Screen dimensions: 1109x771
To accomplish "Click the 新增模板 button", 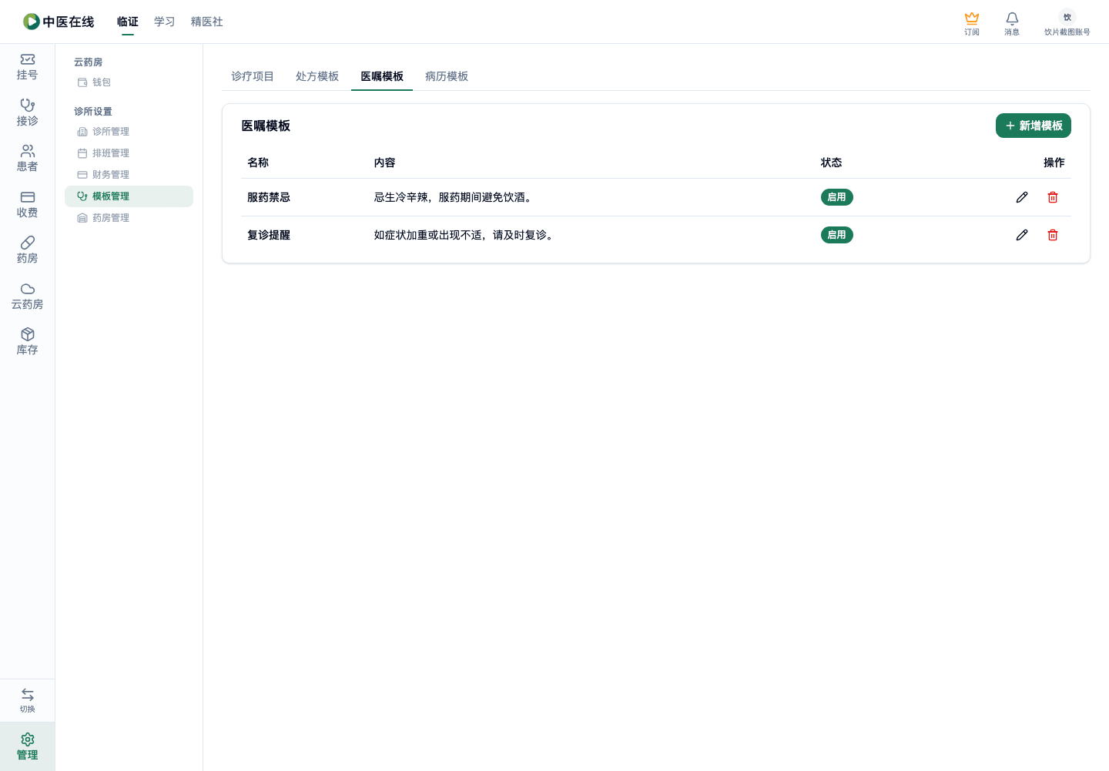I will tap(1034, 126).
